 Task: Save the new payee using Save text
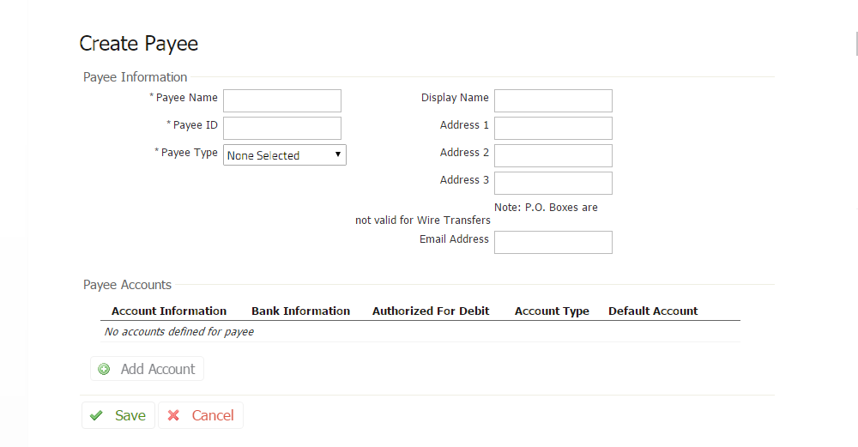pyautogui.click(x=130, y=415)
